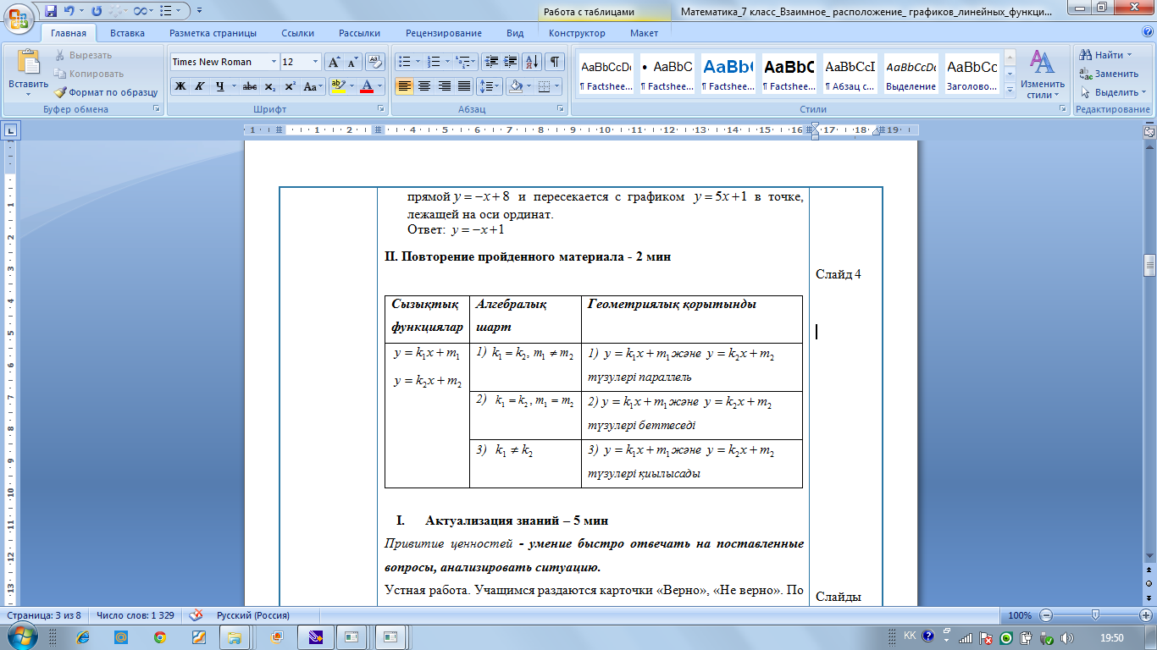Toggle italic К formatting
Image resolution: width=1157 pixels, height=650 pixels.
click(200, 86)
